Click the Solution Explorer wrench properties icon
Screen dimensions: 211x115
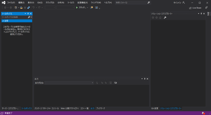[x=165, y=18]
